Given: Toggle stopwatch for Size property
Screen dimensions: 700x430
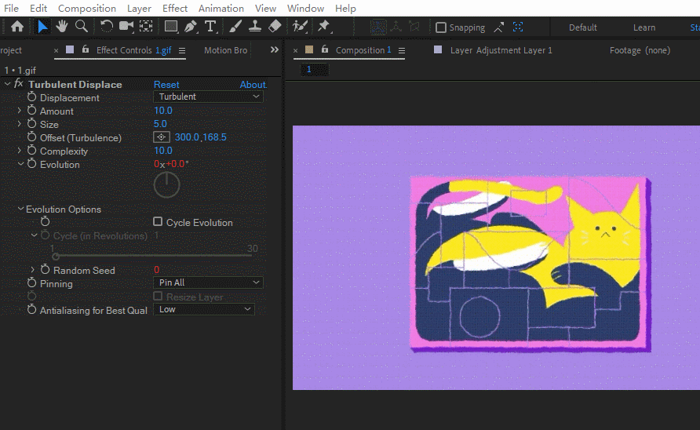Looking at the screenshot, I should [31, 124].
